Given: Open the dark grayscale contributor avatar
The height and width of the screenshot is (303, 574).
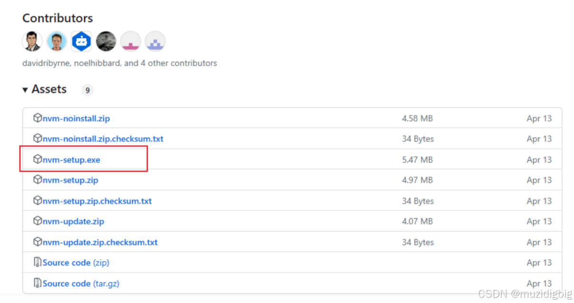Looking at the screenshot, I should point(106,41).
